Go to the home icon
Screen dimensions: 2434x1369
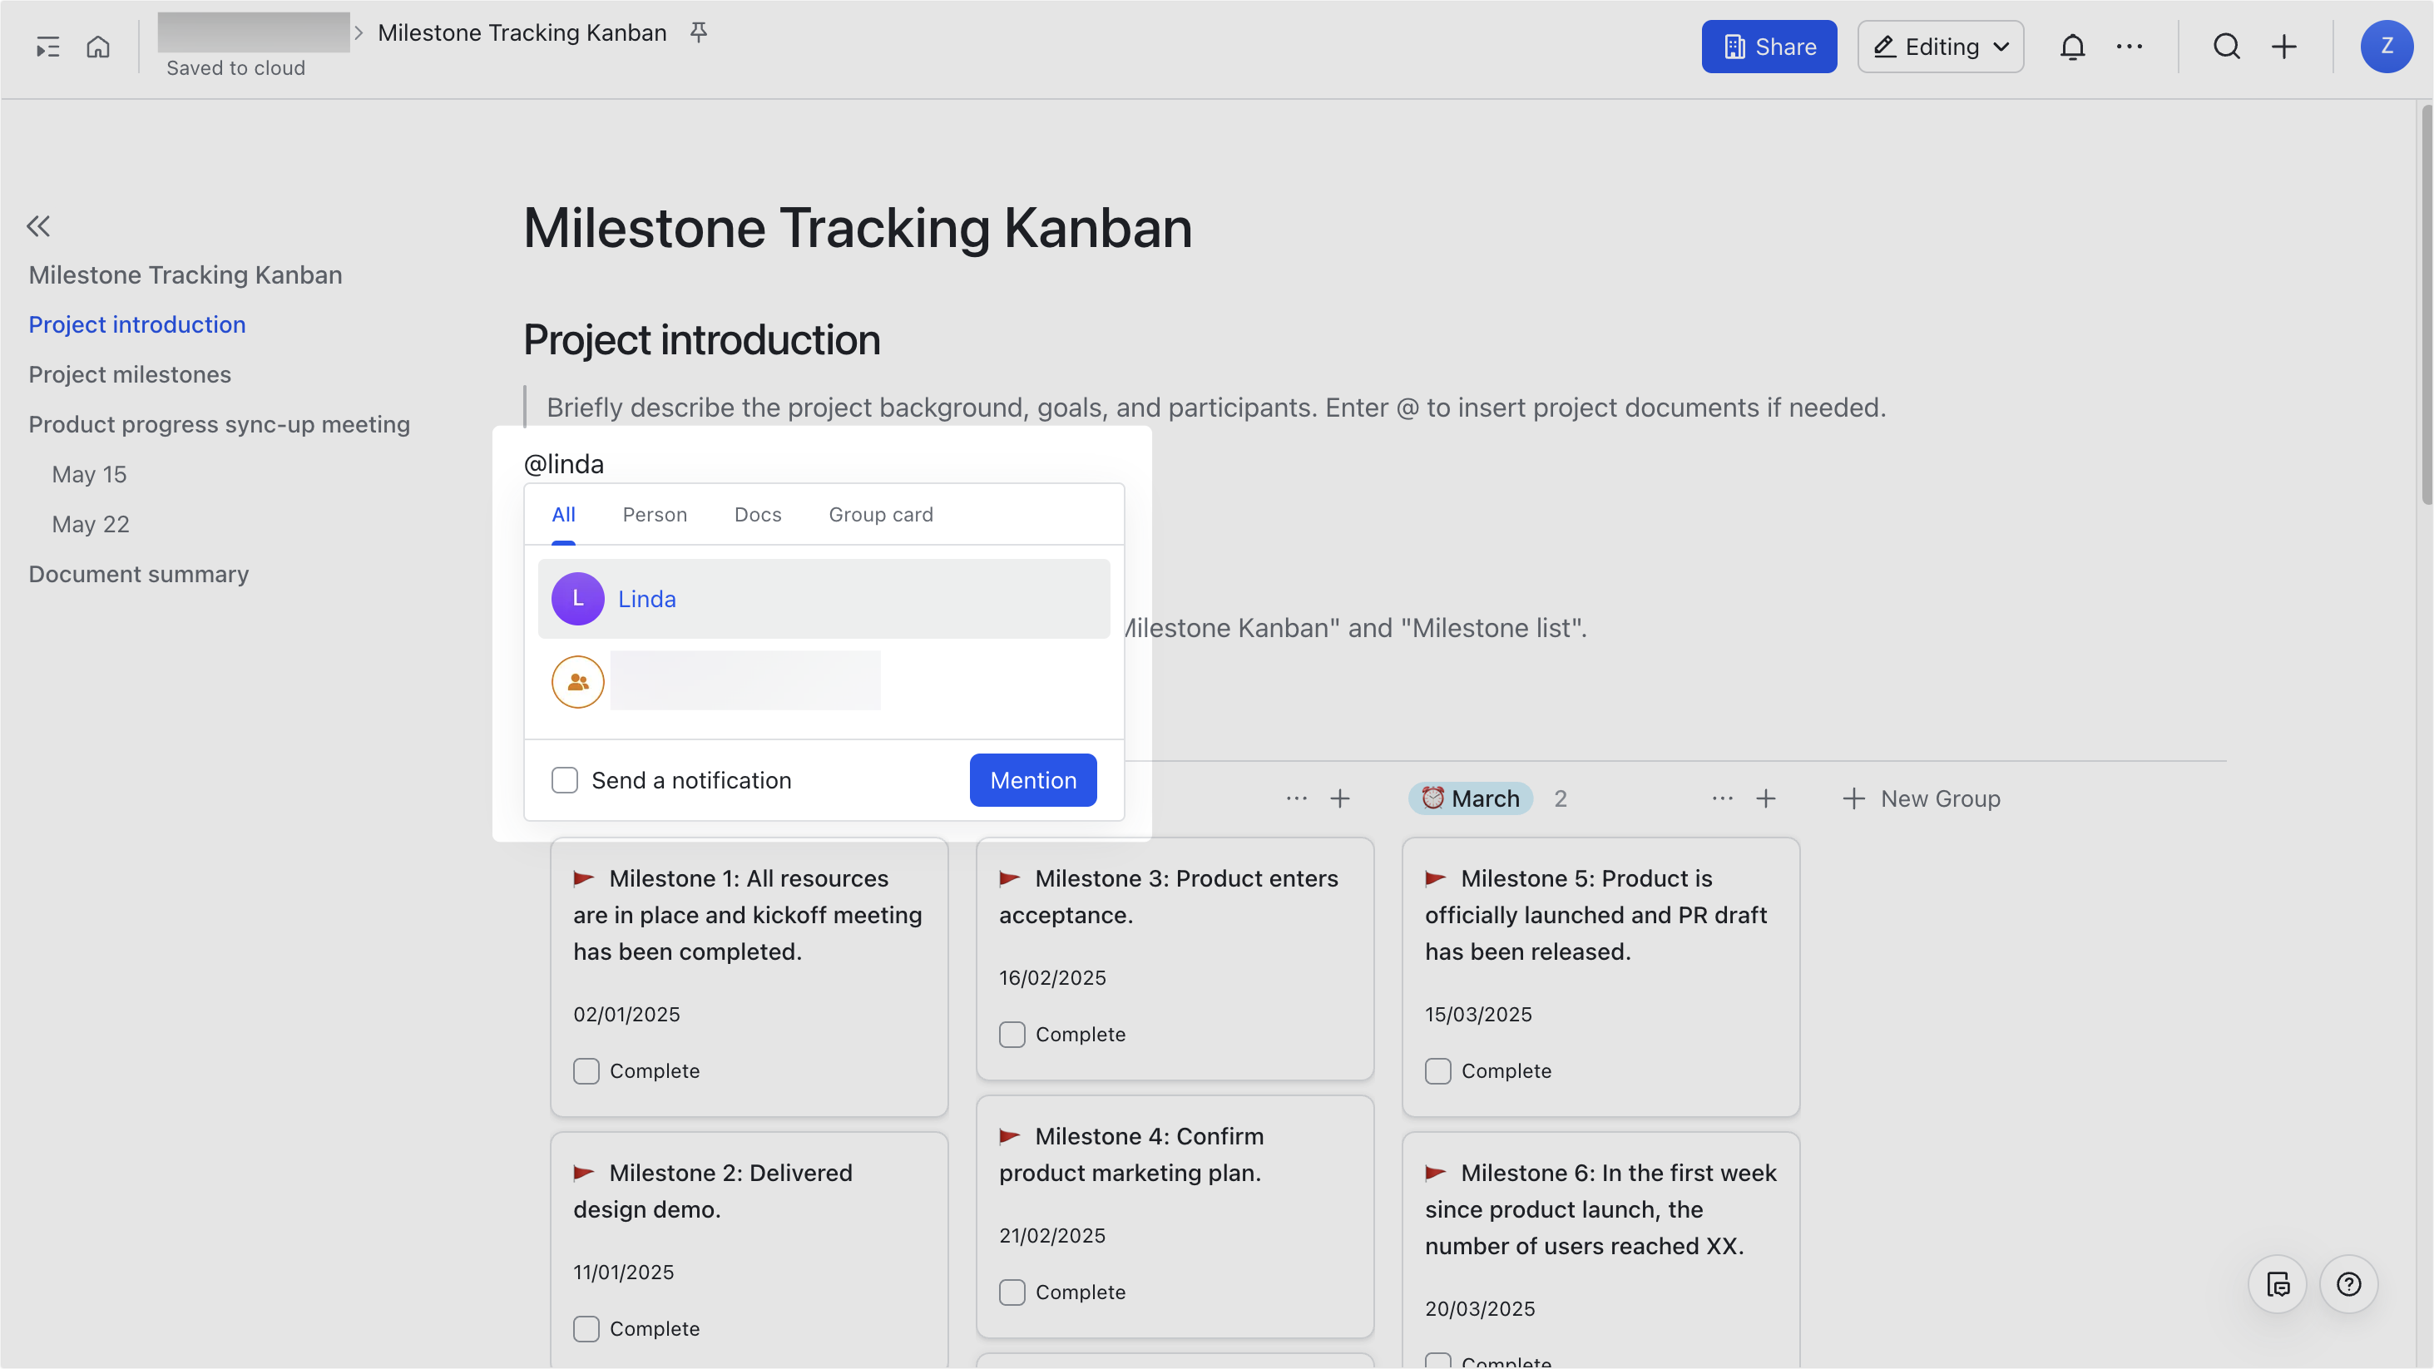[98, 47]
